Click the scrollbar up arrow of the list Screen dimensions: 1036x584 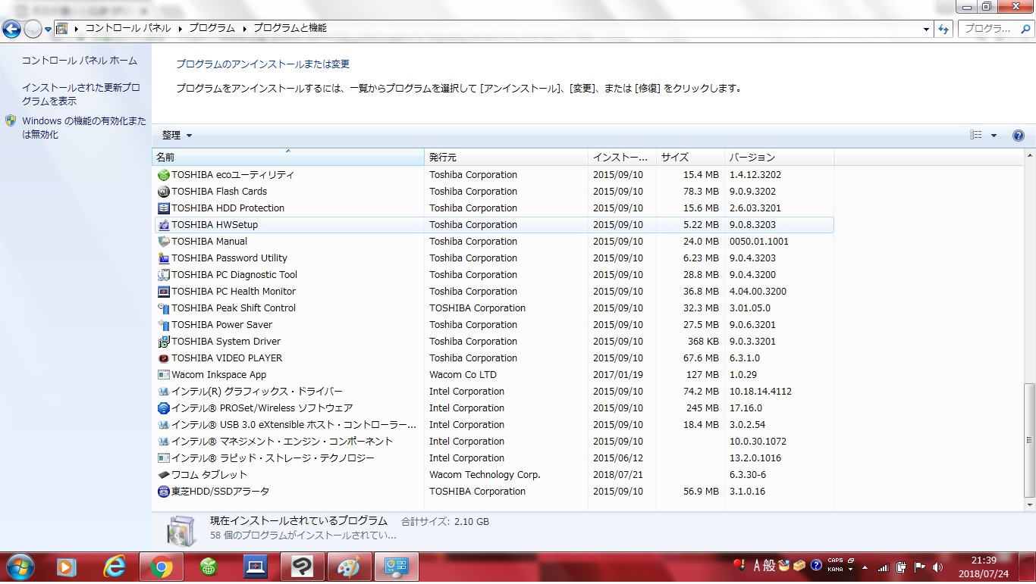click(x=1029, y=156)
